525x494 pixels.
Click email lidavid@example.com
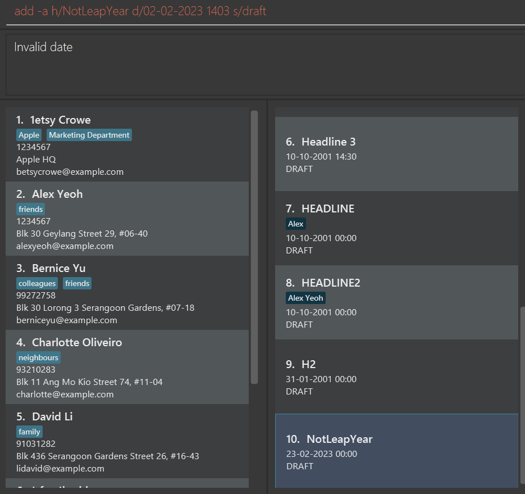pos(60,469)
